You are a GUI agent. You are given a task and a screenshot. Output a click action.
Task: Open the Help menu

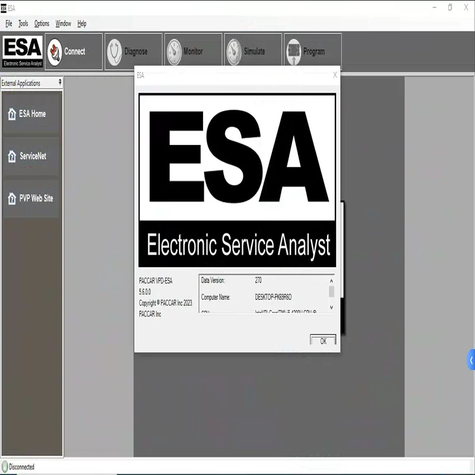(x=82, y=24)
